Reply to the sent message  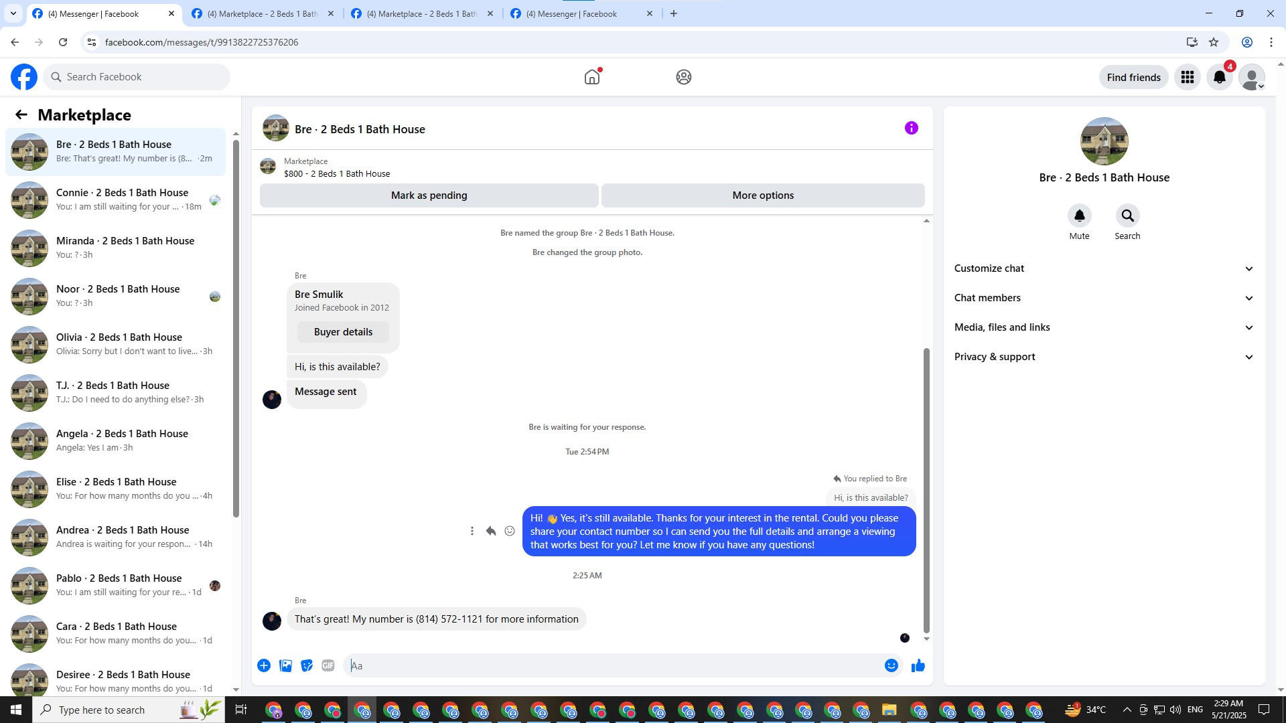click(491, 531)
